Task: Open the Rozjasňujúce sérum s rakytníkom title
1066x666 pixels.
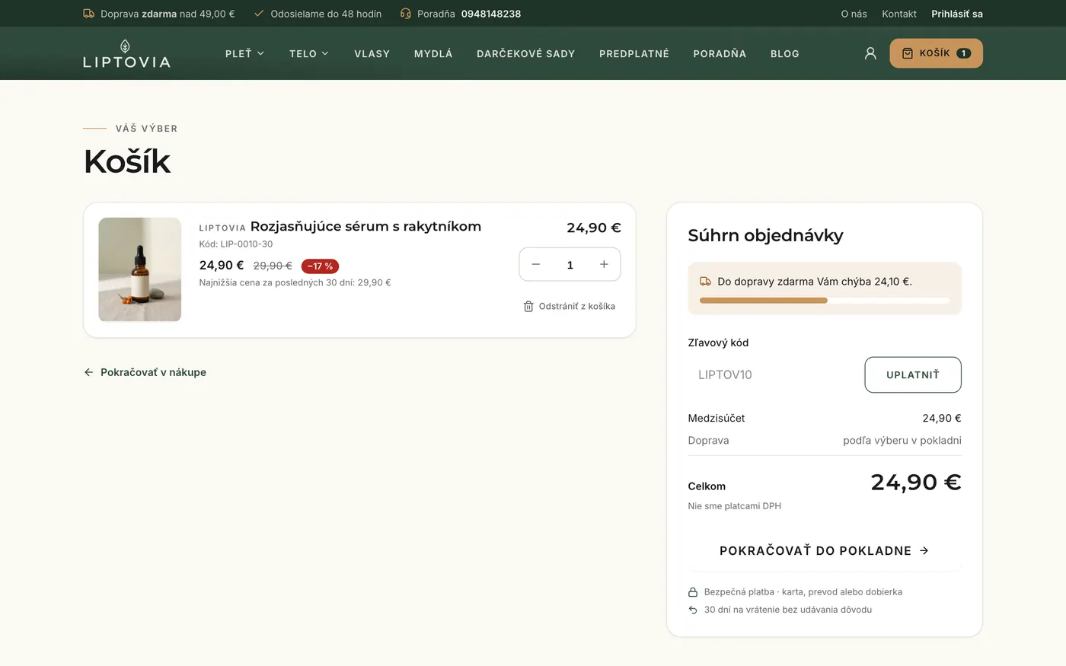Action: tap(365, 226)
